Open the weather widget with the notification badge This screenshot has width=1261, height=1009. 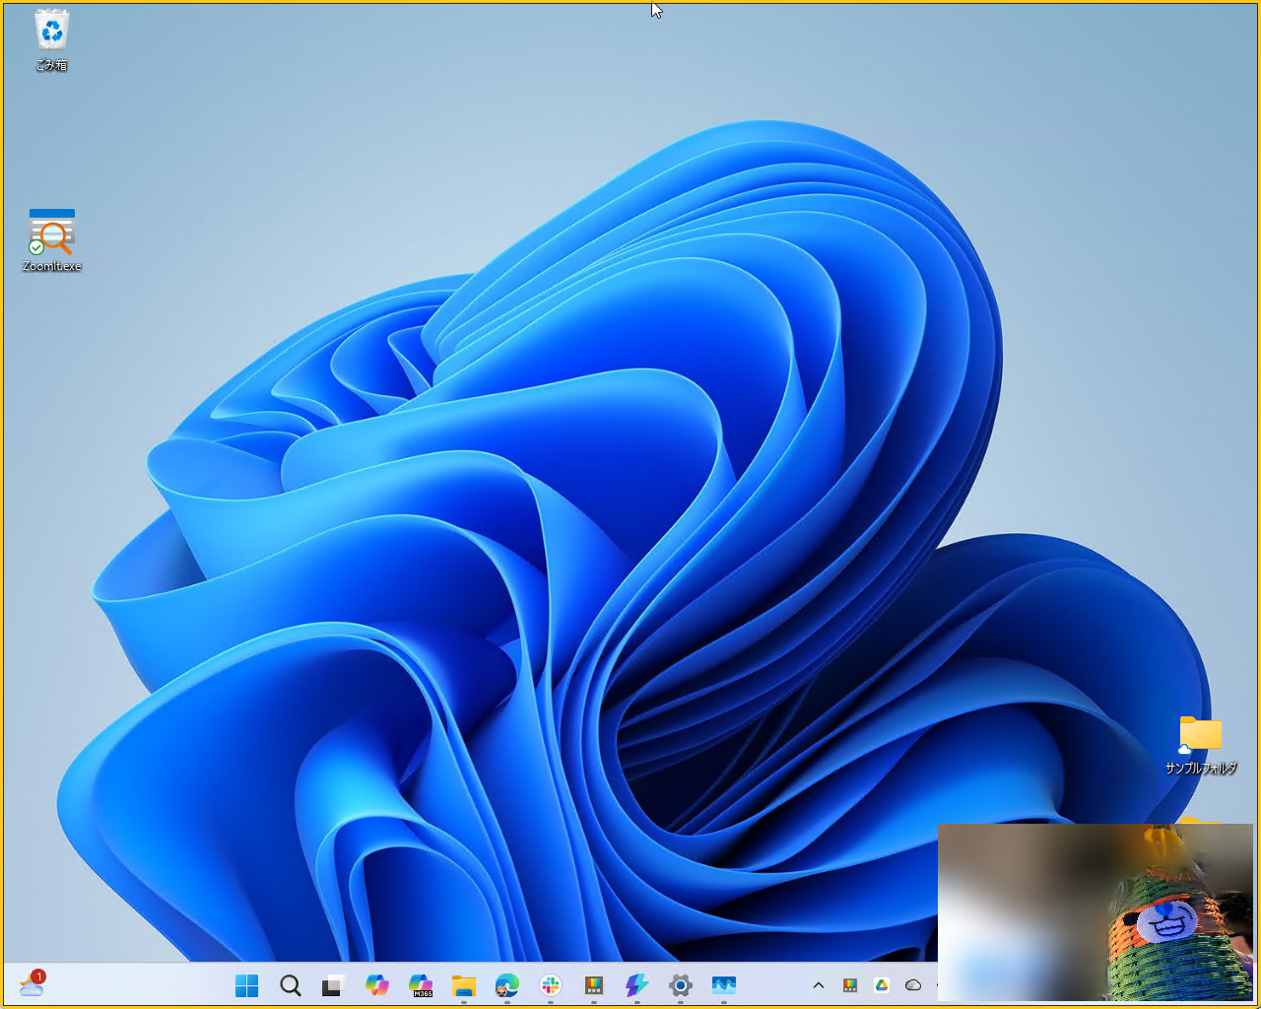pos(32,983)
